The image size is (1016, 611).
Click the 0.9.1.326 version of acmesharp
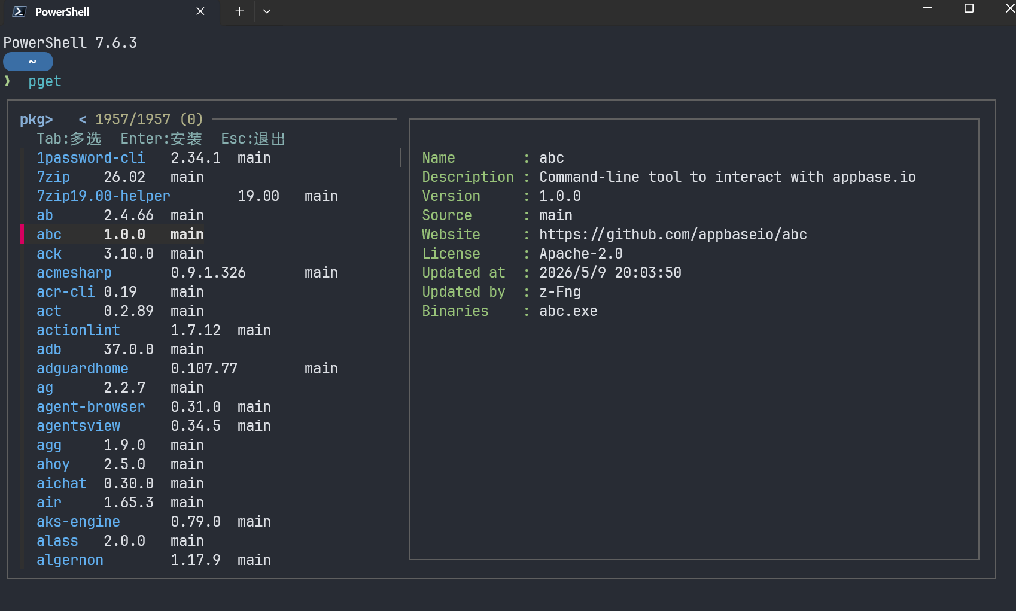point(208,273)
